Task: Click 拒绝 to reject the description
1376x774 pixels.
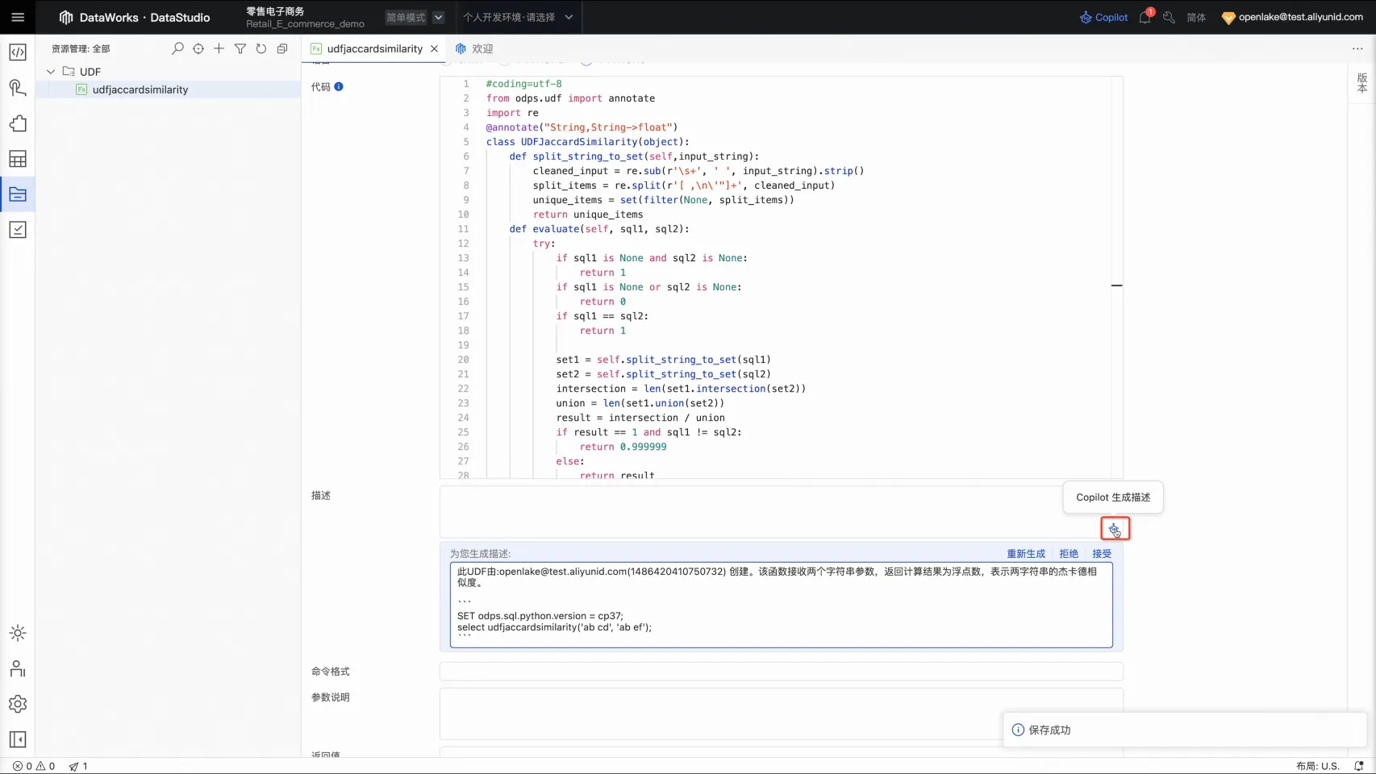Action: [x=1069, y=554]
